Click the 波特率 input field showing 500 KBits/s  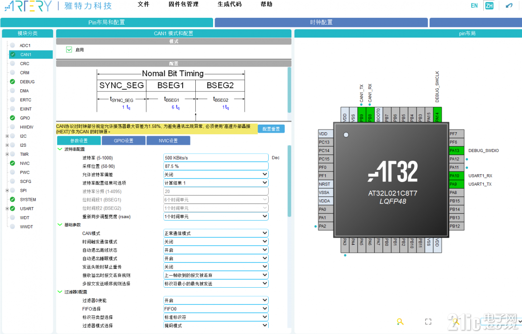tap(216, 157)
